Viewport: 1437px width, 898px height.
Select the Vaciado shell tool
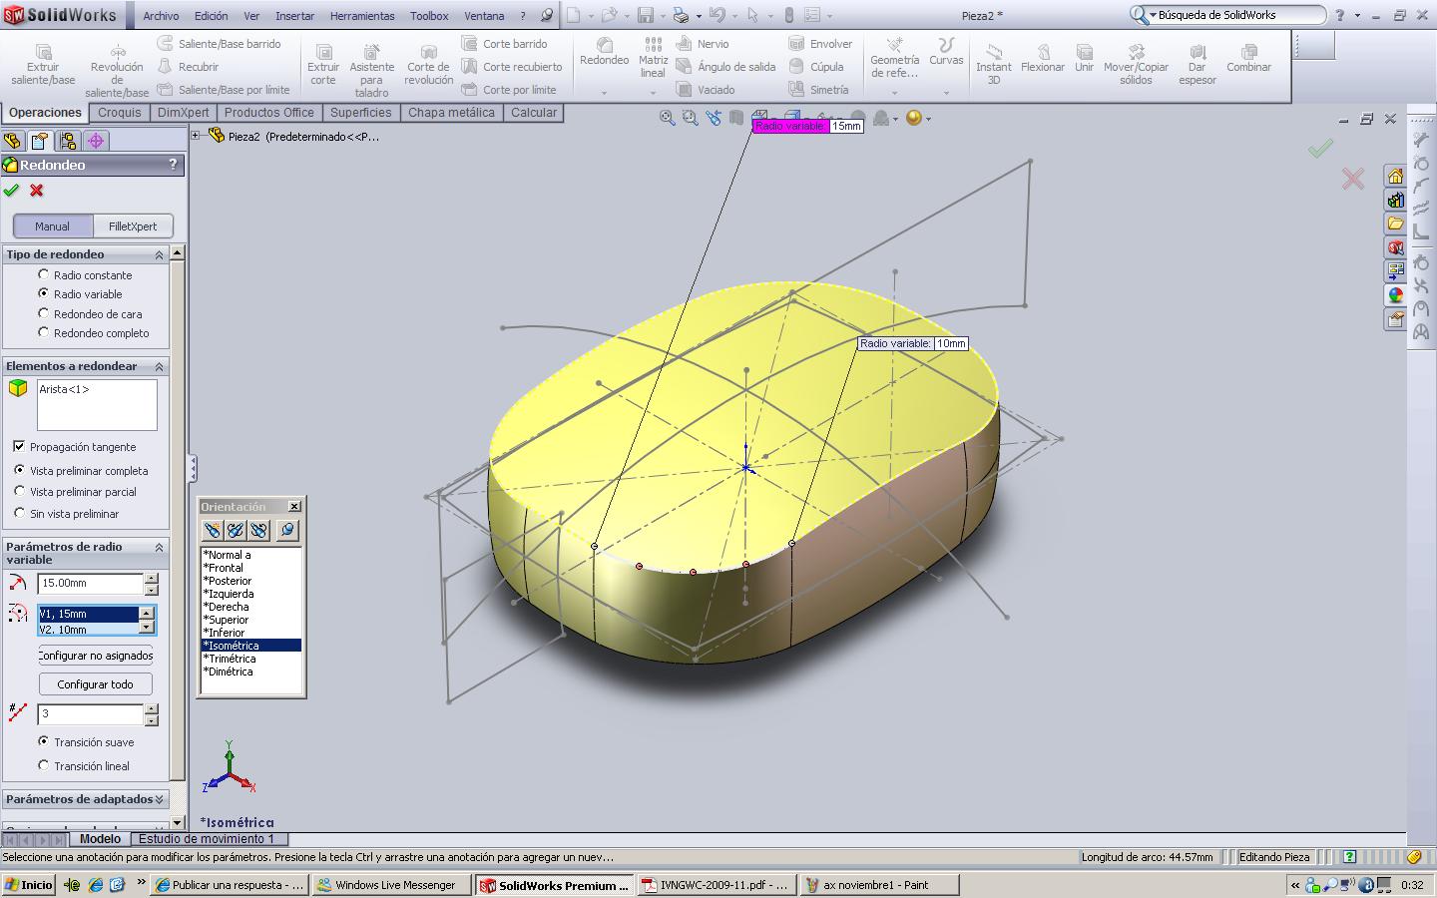coord(706,90)
